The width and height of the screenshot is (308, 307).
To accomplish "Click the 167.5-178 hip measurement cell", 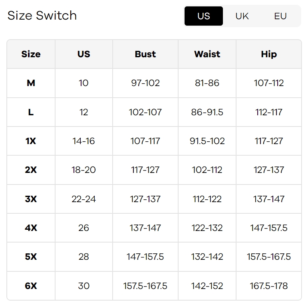I will pos(269,286).
